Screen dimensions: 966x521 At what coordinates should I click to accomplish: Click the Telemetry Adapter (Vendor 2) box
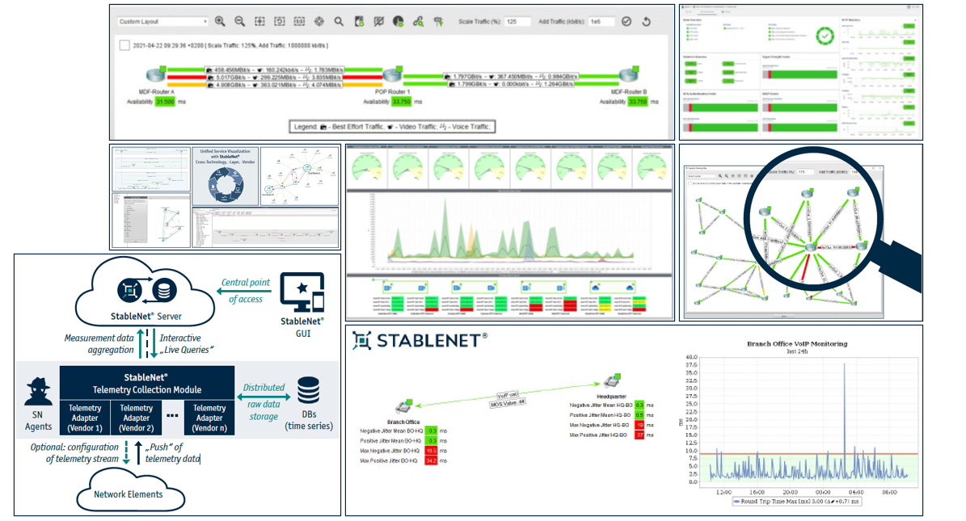pos(136,418)
